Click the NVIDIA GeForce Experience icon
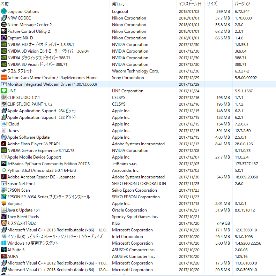 4,151
